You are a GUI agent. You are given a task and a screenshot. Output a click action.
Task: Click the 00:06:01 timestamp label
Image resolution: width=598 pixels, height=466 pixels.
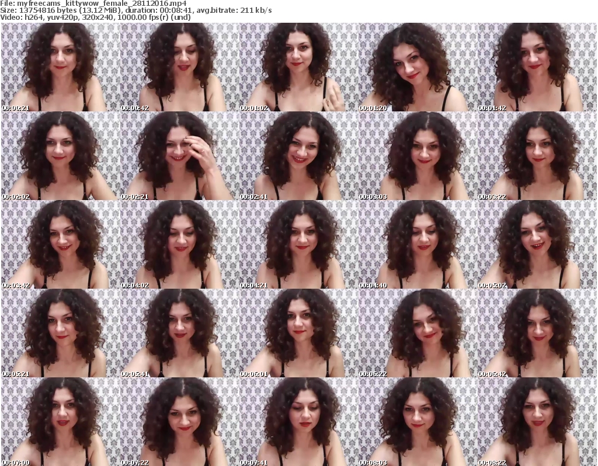tap(252, 374)
